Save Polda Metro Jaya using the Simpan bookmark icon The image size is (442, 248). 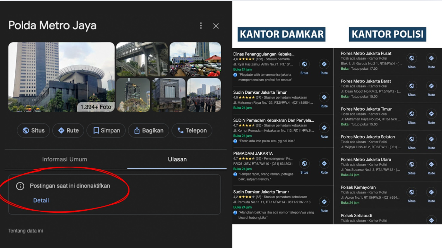106,130
